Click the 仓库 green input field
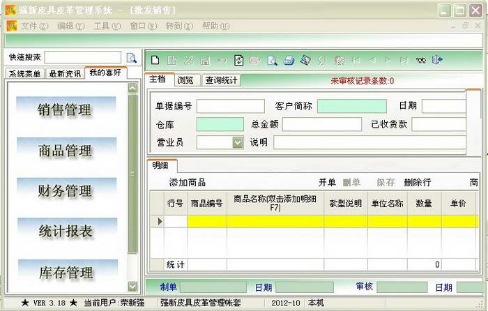 point(220,125)
